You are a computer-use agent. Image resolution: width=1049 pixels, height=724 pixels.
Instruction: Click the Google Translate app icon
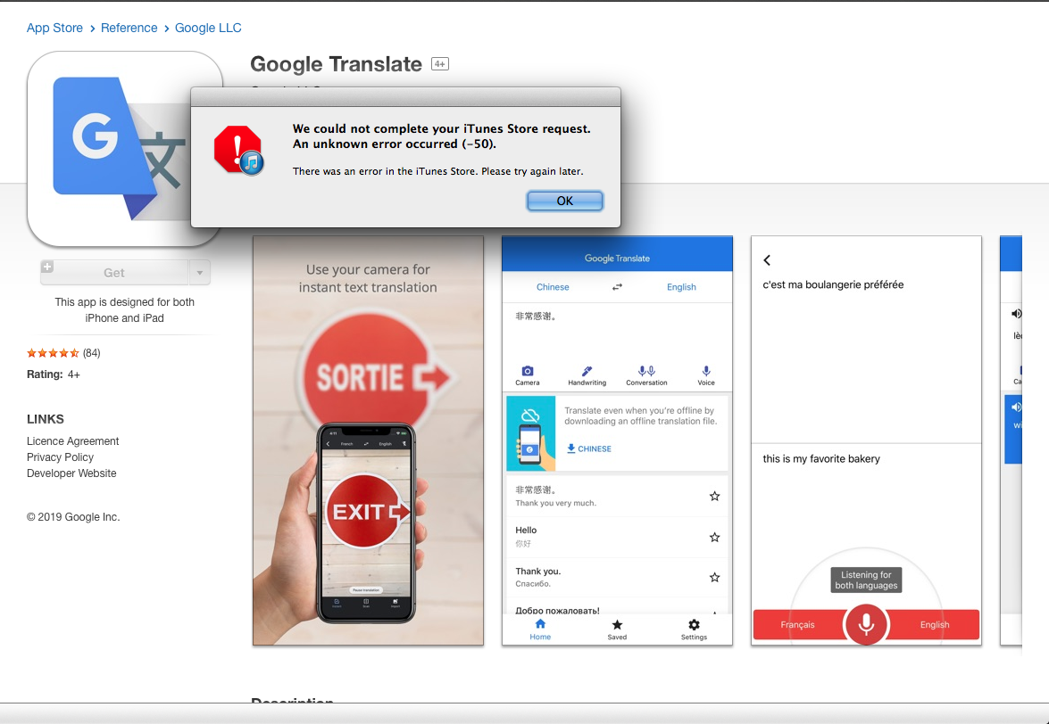[x=124, y=149]
